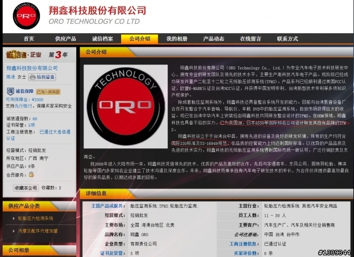Click the 主要市场 全国 港澳台地区 北美 value

(x=152, y=225)
